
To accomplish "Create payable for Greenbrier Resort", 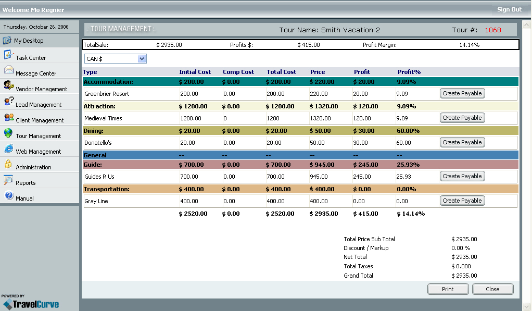I will point(462,93).
